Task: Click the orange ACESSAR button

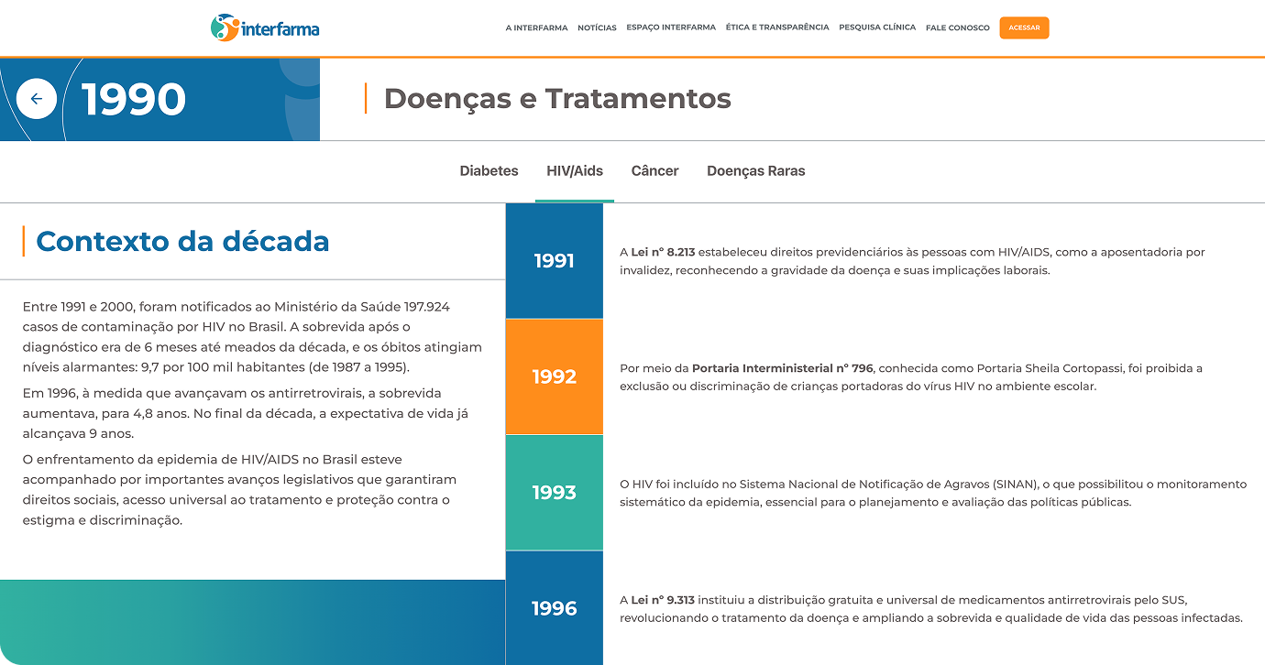Action: click(x=1024, y=27)
